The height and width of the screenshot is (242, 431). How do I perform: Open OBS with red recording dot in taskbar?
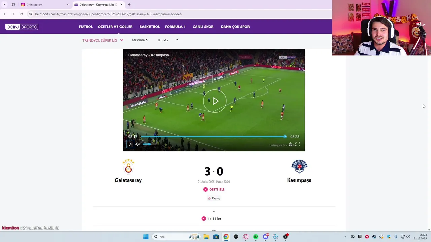click(x=286, y=237)
